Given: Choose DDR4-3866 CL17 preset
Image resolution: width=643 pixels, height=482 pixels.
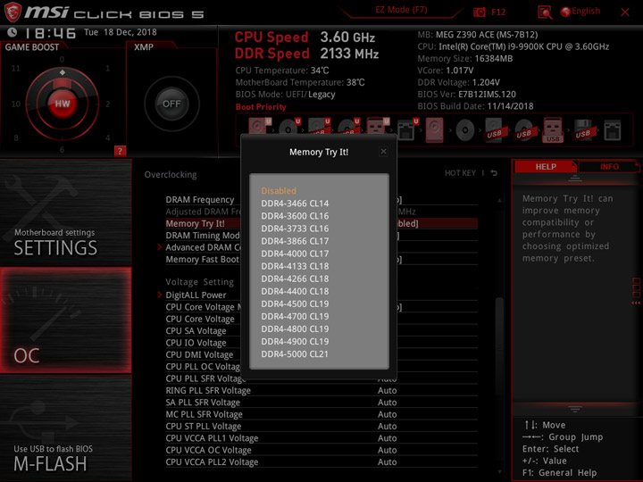Looking at the screenshot, I should click(x=295, y=241).
